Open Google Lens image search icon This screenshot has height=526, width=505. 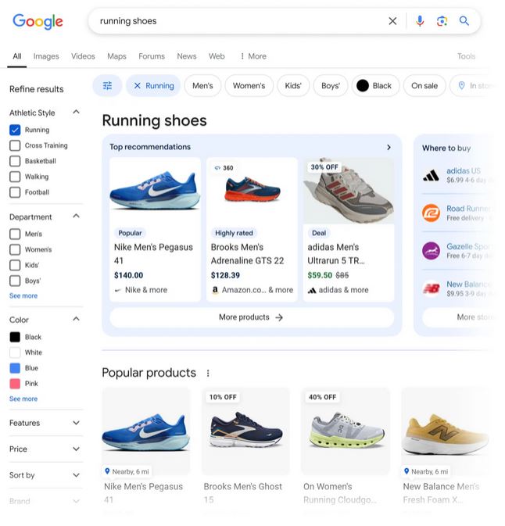point(442,21)
